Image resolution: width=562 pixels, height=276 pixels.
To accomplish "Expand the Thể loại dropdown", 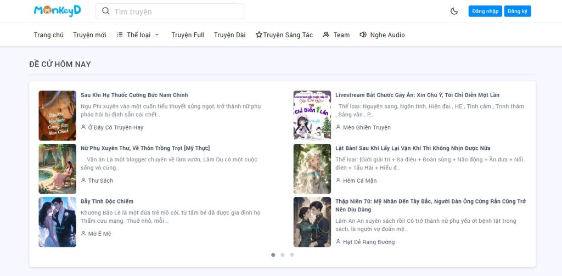I will pos(138,35).
